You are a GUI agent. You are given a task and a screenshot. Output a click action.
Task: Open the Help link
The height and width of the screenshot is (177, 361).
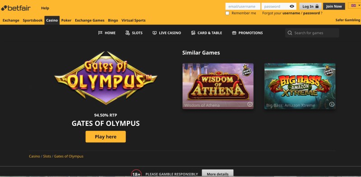[45, 8]
